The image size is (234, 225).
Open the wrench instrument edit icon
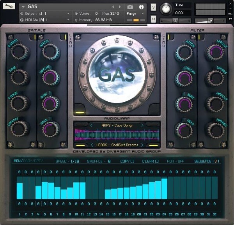point(9,6)
